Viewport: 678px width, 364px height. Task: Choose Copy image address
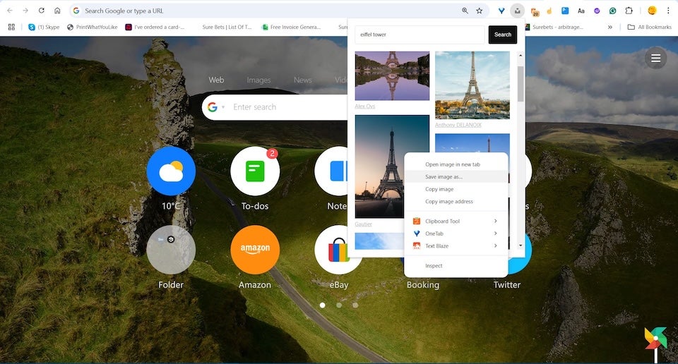pyautogui.click(x=456, y=202)
